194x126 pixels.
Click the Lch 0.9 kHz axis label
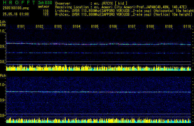pyautogui.click(x=2, y=46)
